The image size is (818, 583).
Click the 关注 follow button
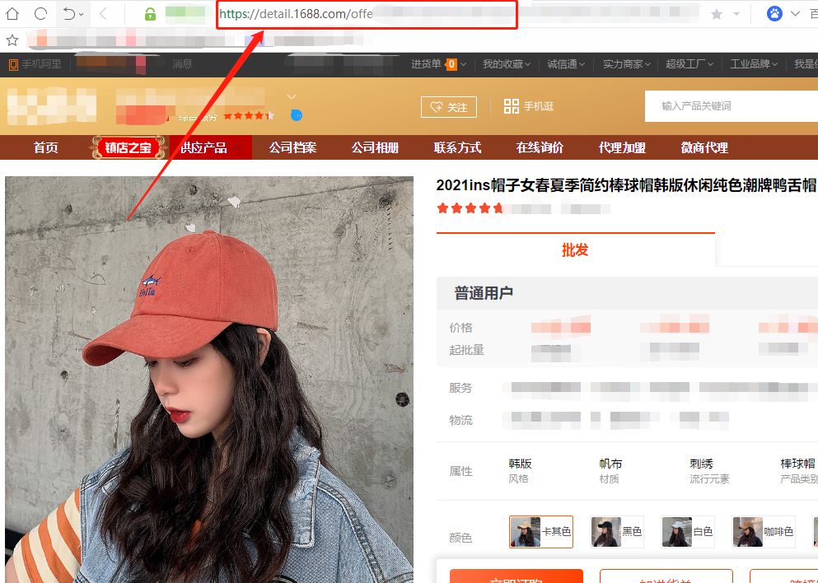[449, 107]
